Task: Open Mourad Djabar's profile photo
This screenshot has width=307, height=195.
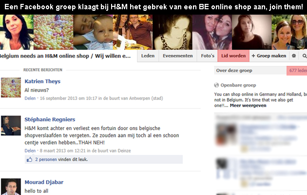Action: pos(11,187)
